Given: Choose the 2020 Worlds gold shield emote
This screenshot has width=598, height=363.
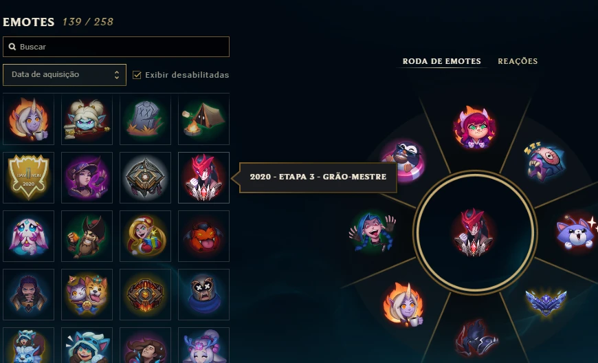Looking at the screenshot, I should click(x=29, y=177).
